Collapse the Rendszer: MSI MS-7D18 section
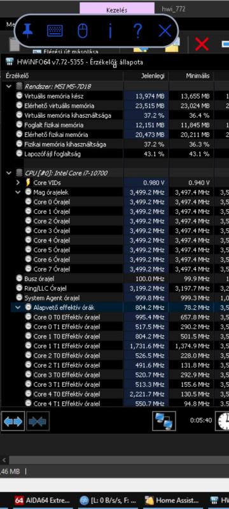Image resolution: width=229 pixels, height=509 pixels. pyautogui.click(x=9, y=87)
